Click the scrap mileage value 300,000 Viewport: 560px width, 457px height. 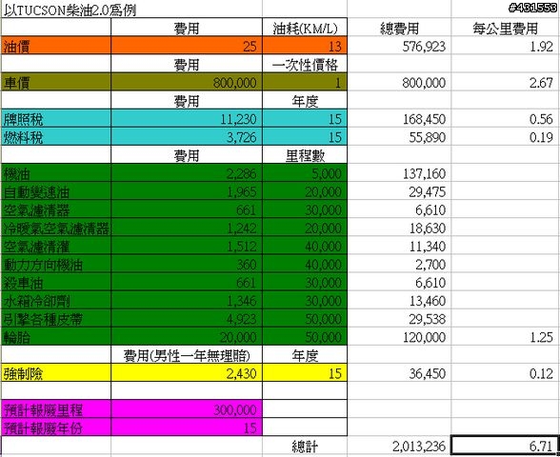click(x=187, y=409)
